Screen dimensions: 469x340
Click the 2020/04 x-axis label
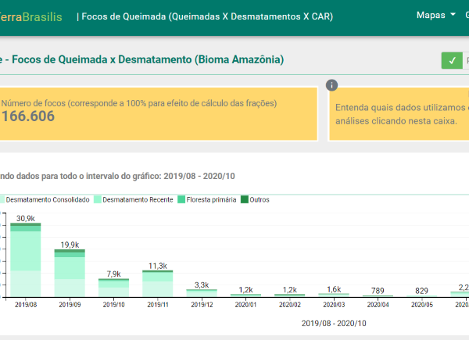point(378,305)
